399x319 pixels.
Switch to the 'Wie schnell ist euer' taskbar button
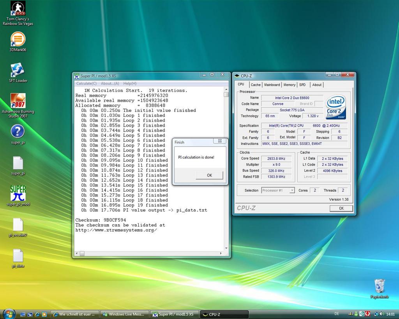click(74, 314)
